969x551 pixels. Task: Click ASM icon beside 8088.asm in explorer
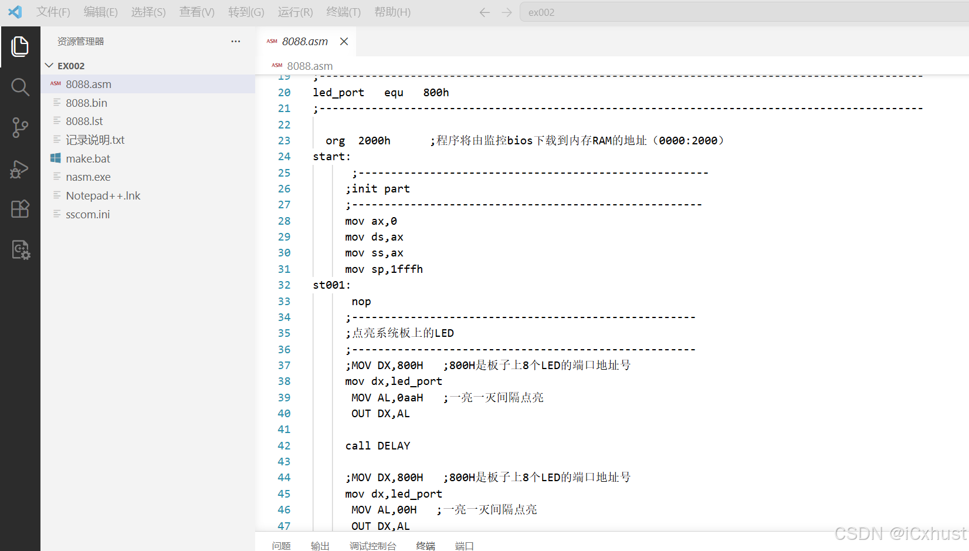click(56, 83)
